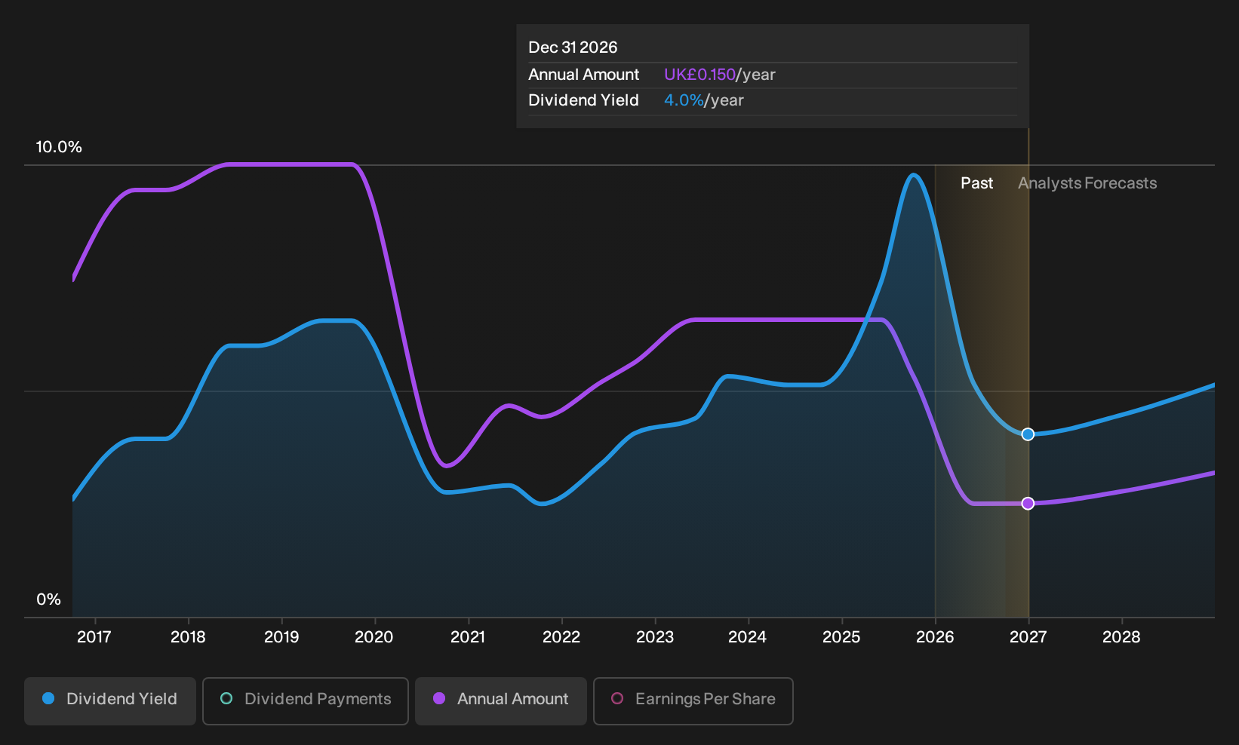This screenshot has width=1239, height=745.
Task: Click the 4.0%/year tooltip value
Action: (x=703, y=100)
